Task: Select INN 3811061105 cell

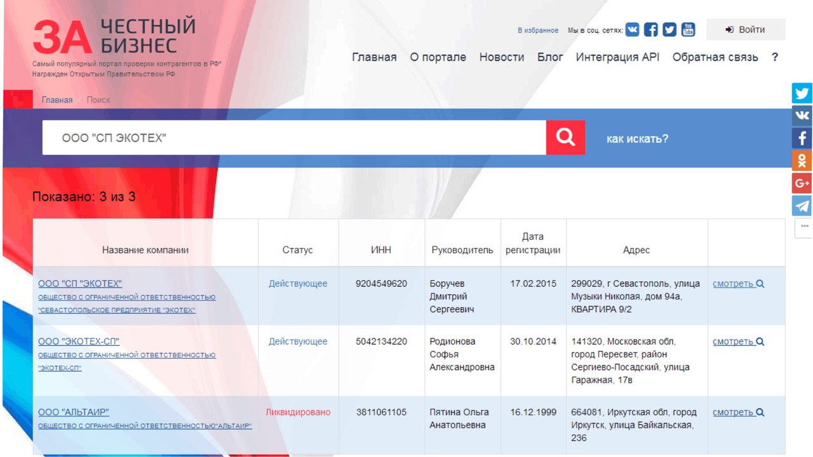Action: point(381,412)
